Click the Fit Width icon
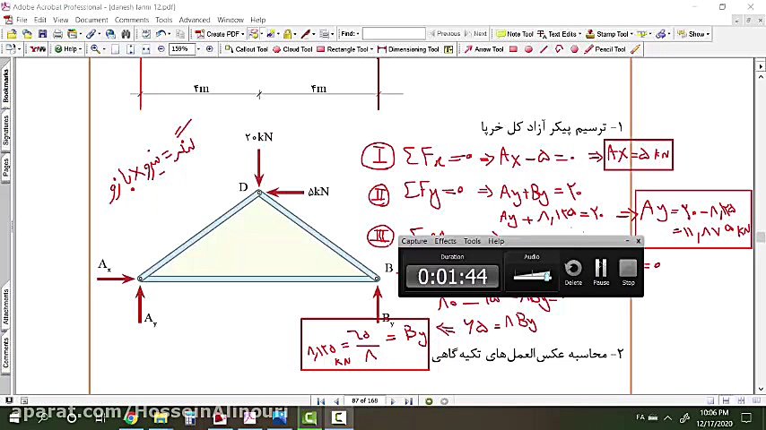 pyautogui.click(x=145, y=49)
